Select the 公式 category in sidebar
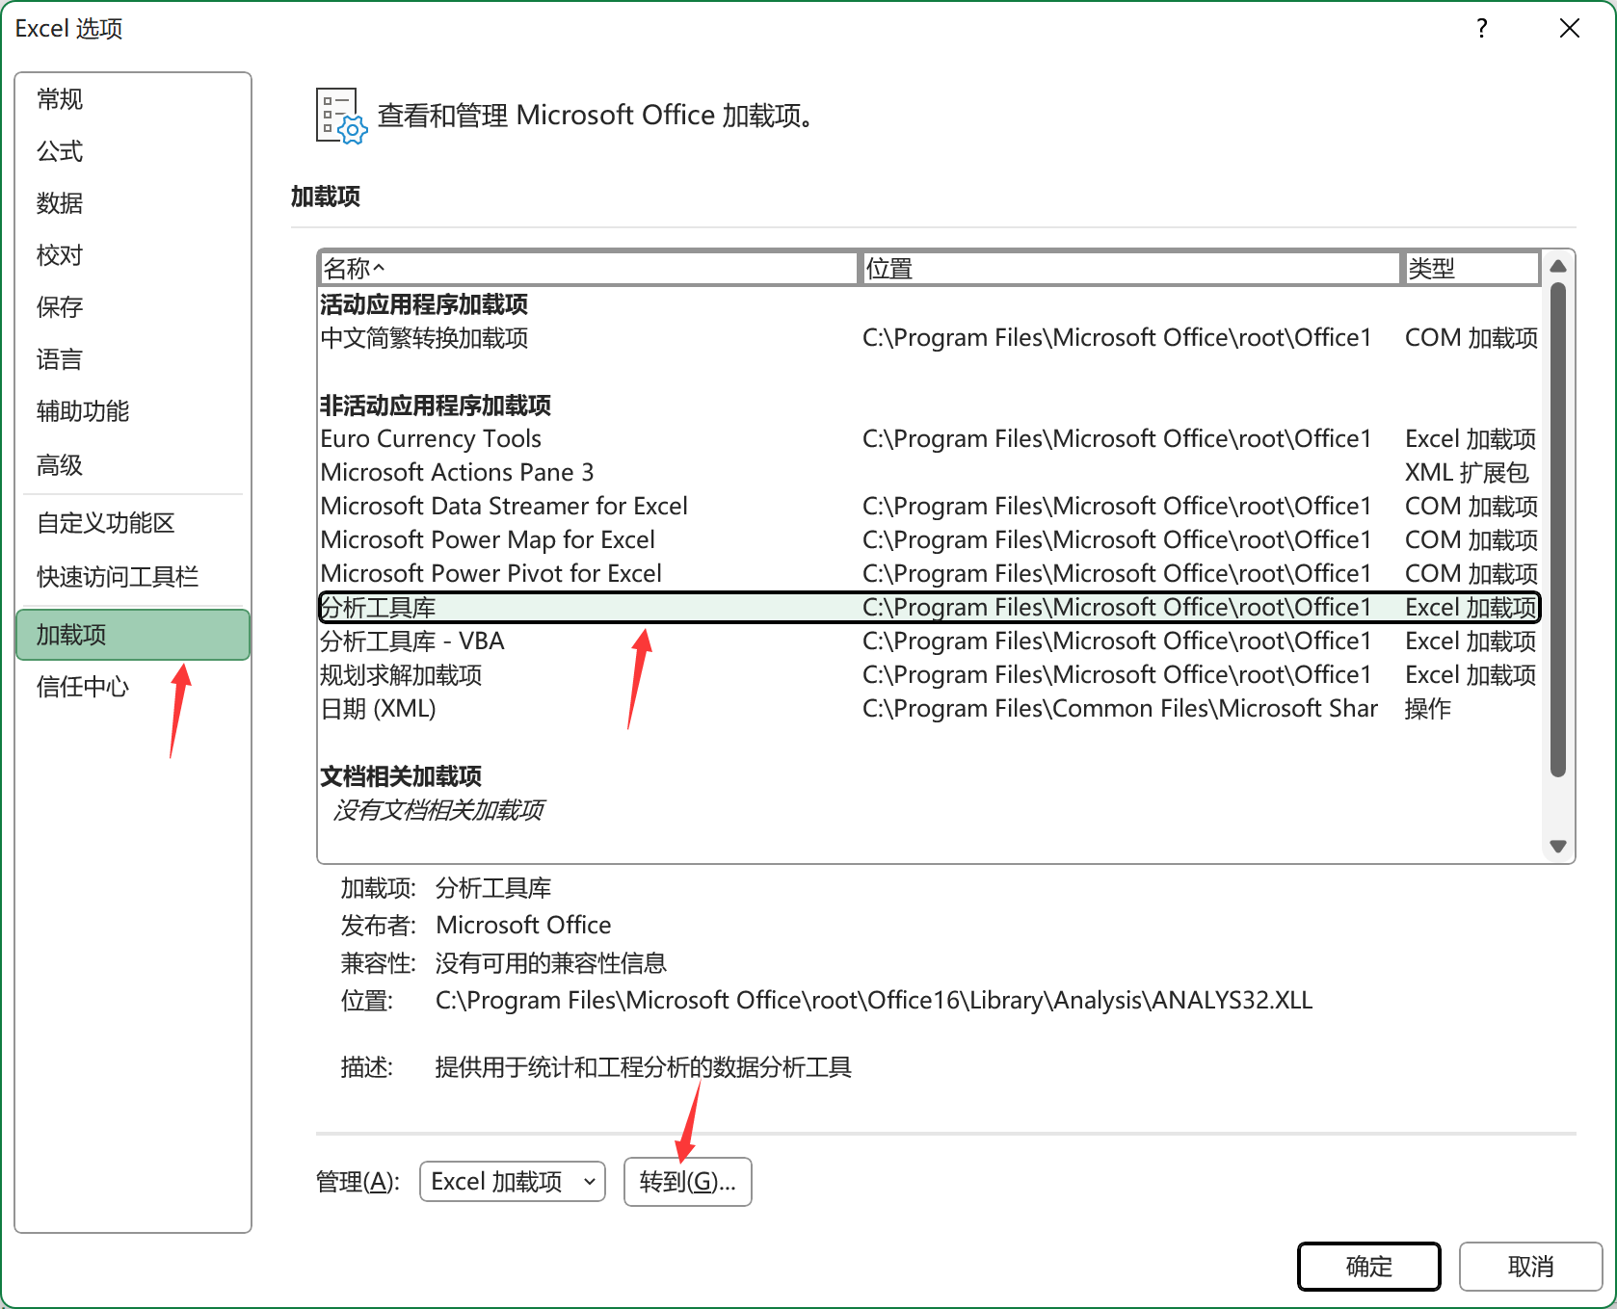 coord(133,151)
